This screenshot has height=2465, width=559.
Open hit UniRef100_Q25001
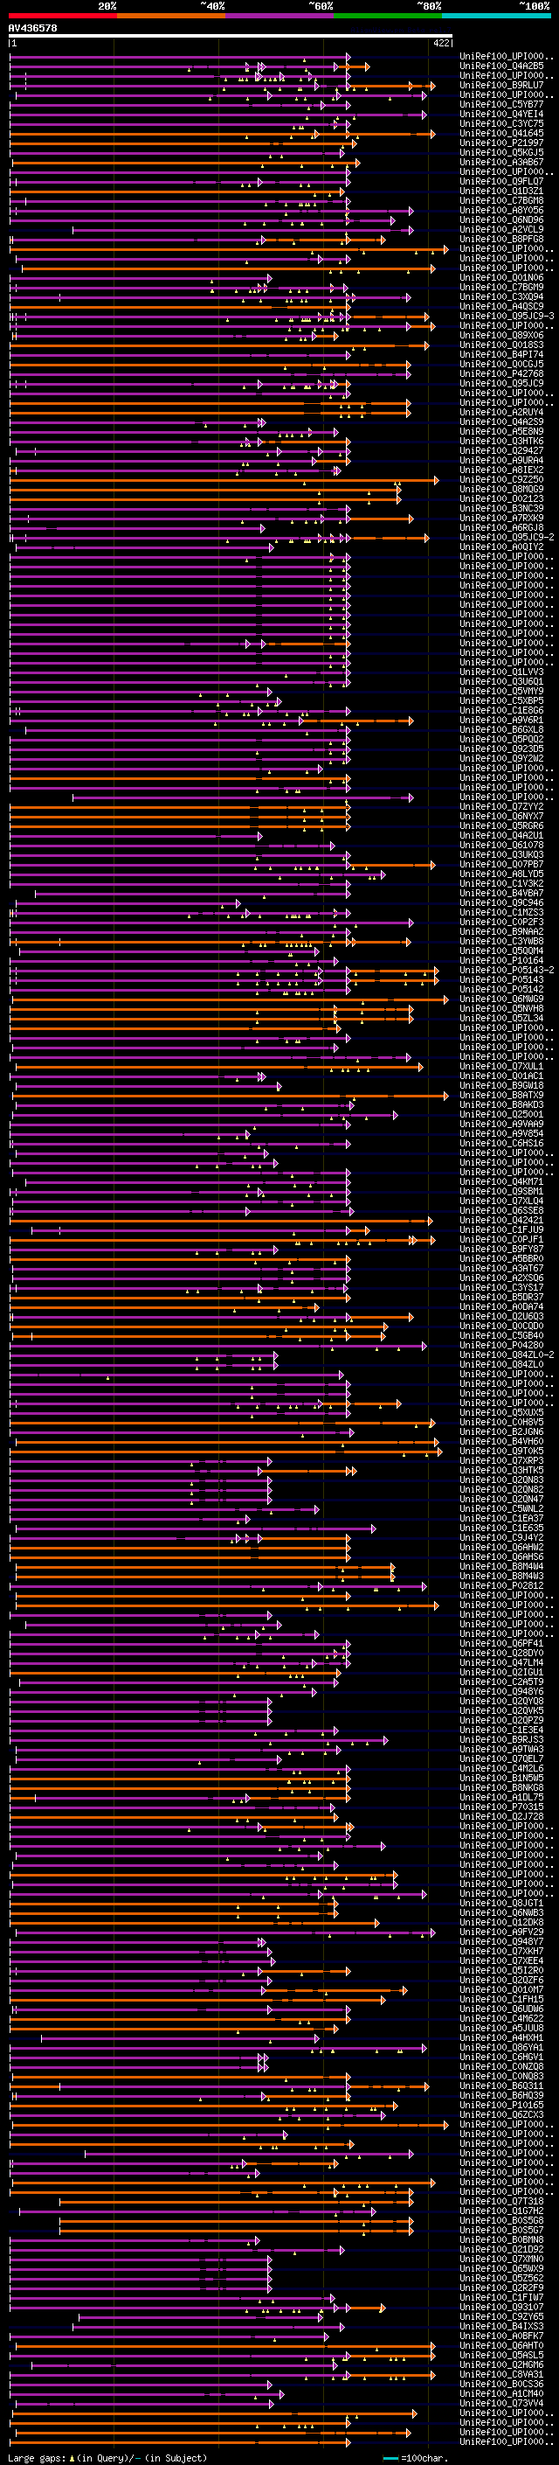500,1114
